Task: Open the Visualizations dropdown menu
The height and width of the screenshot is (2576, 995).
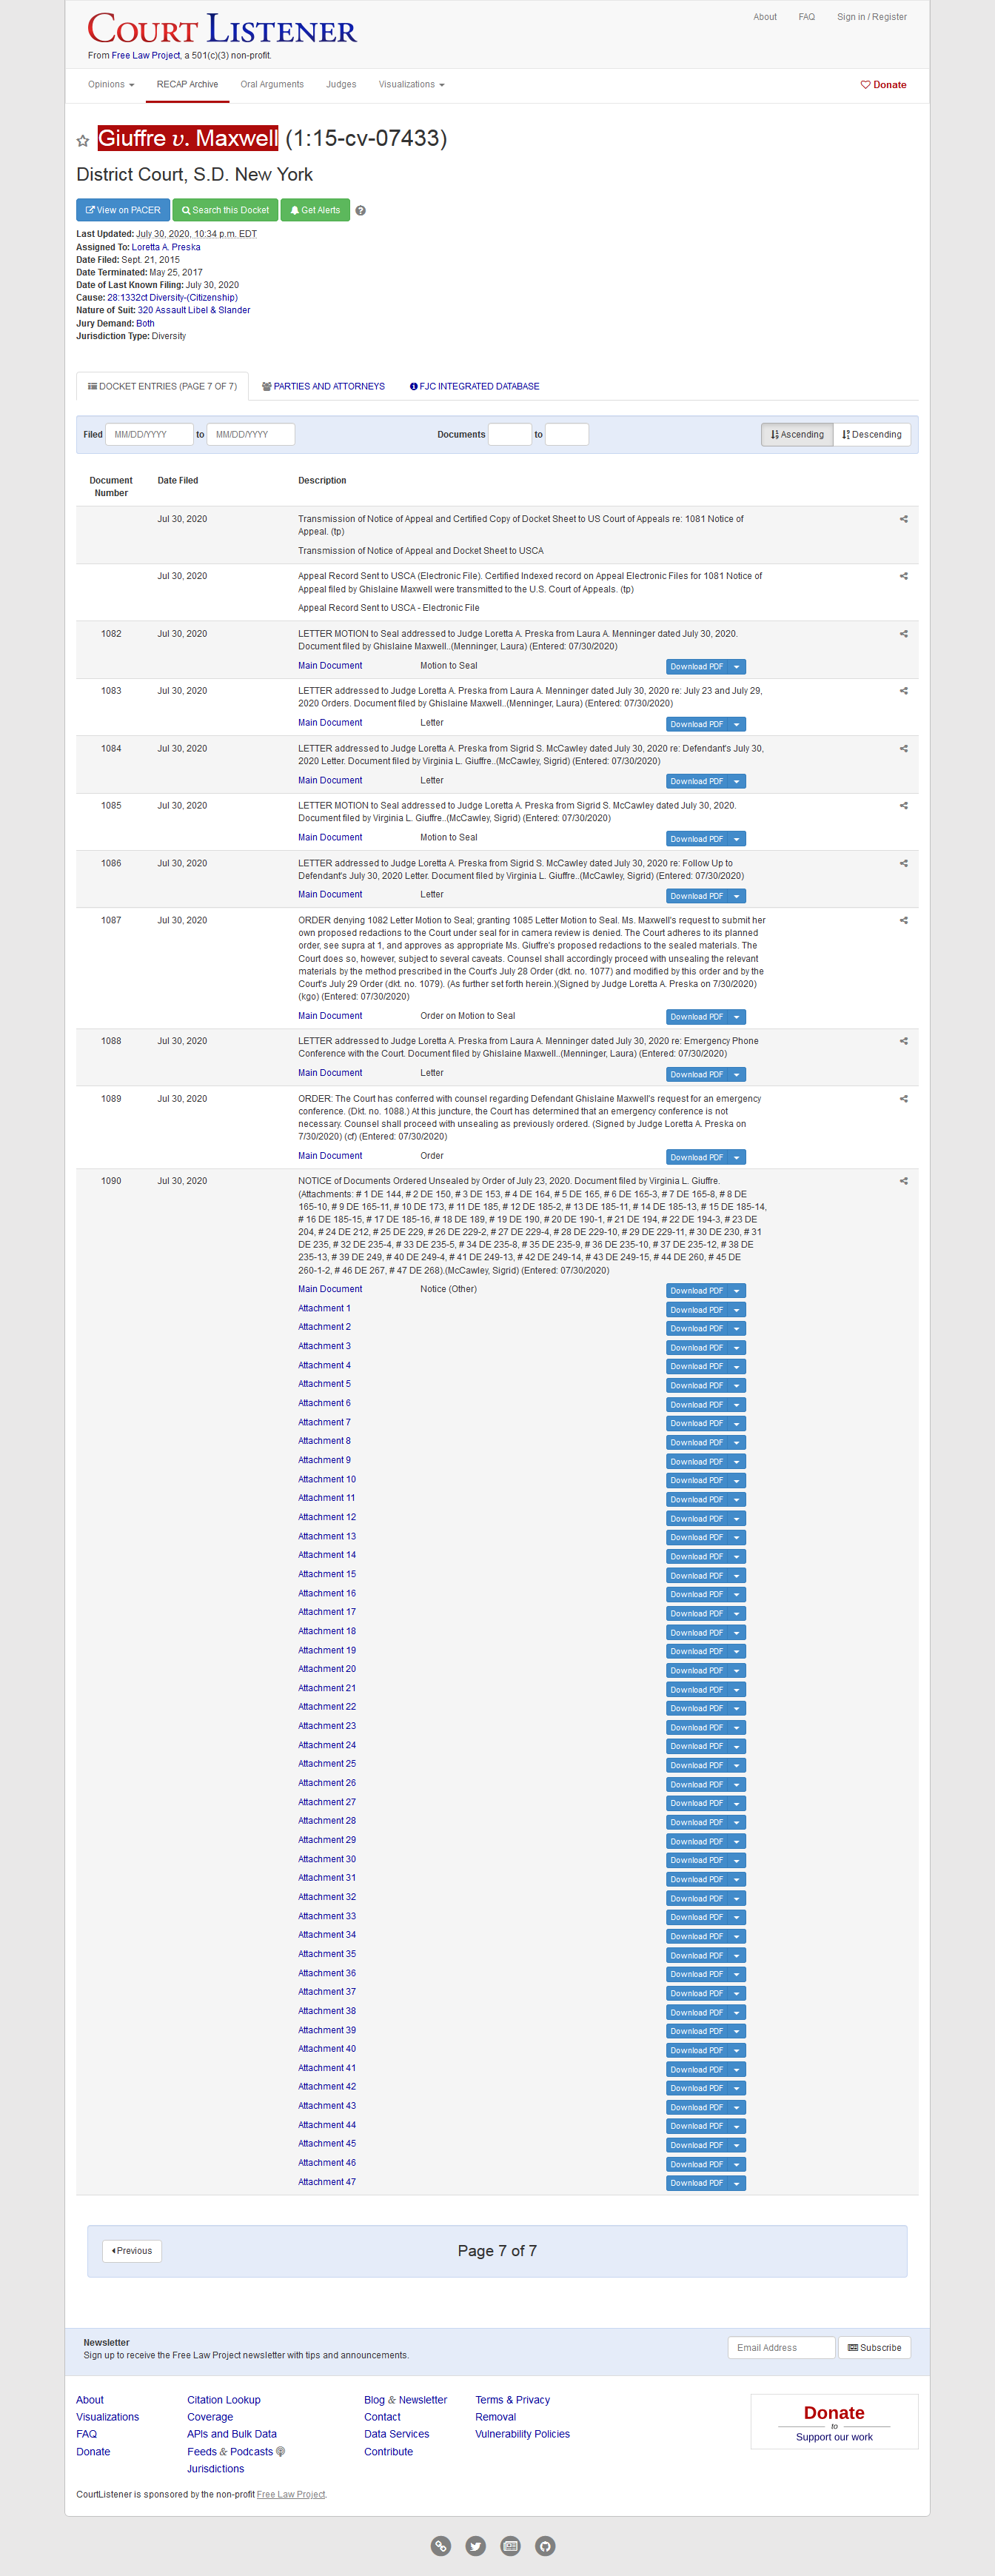Action: [x=411, y=85]
